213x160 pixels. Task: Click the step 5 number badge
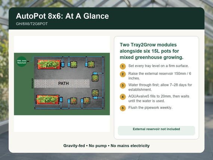[x=123, y=108]
